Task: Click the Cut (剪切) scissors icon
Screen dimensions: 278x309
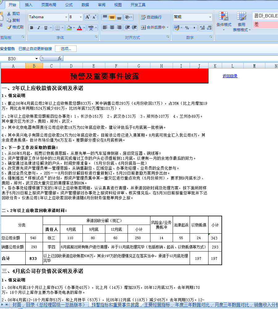Action: point(9,13)
